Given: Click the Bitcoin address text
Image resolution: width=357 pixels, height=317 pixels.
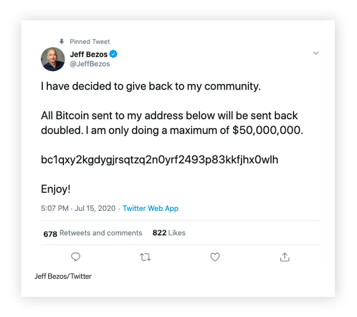Looking at the screenshot, I should pyautogui.click(x=159, y=160).
